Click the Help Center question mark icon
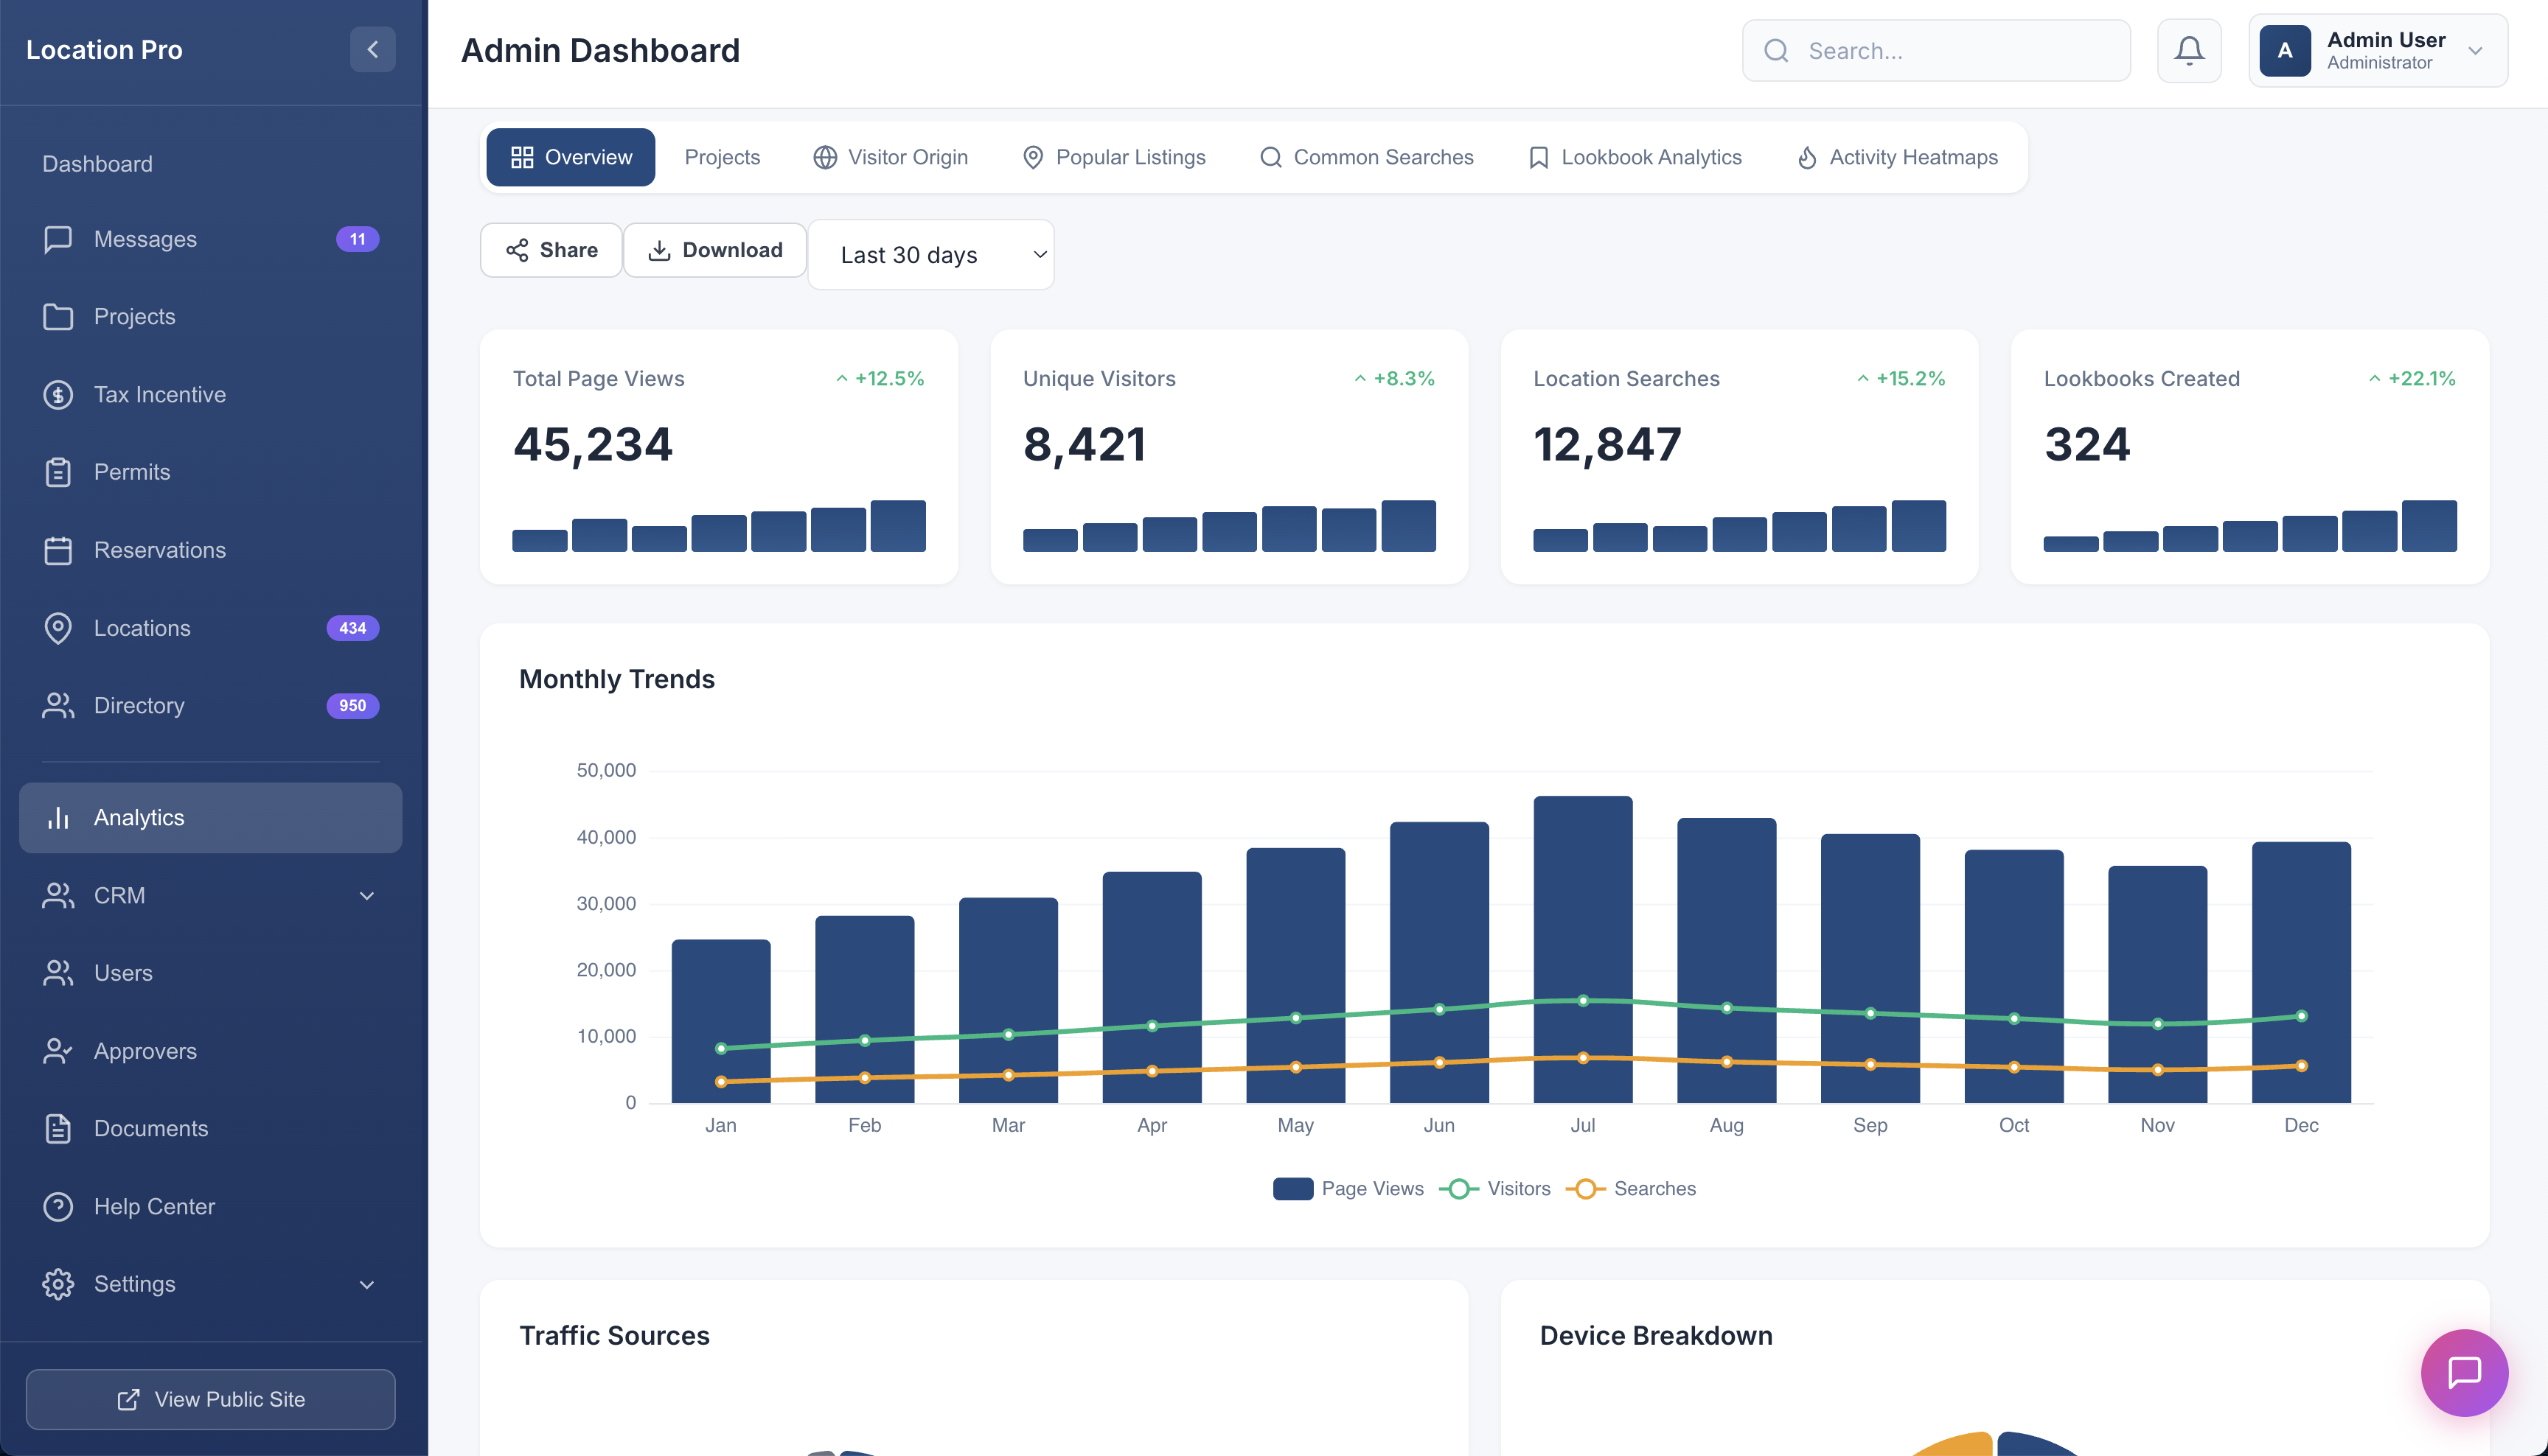This screenshot has width=2548, height=1456. 58,1206
